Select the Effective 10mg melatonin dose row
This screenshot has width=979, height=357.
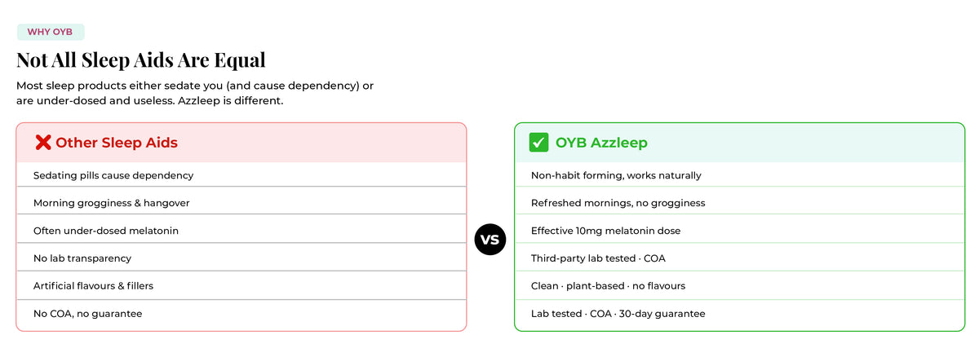(739, 231)
